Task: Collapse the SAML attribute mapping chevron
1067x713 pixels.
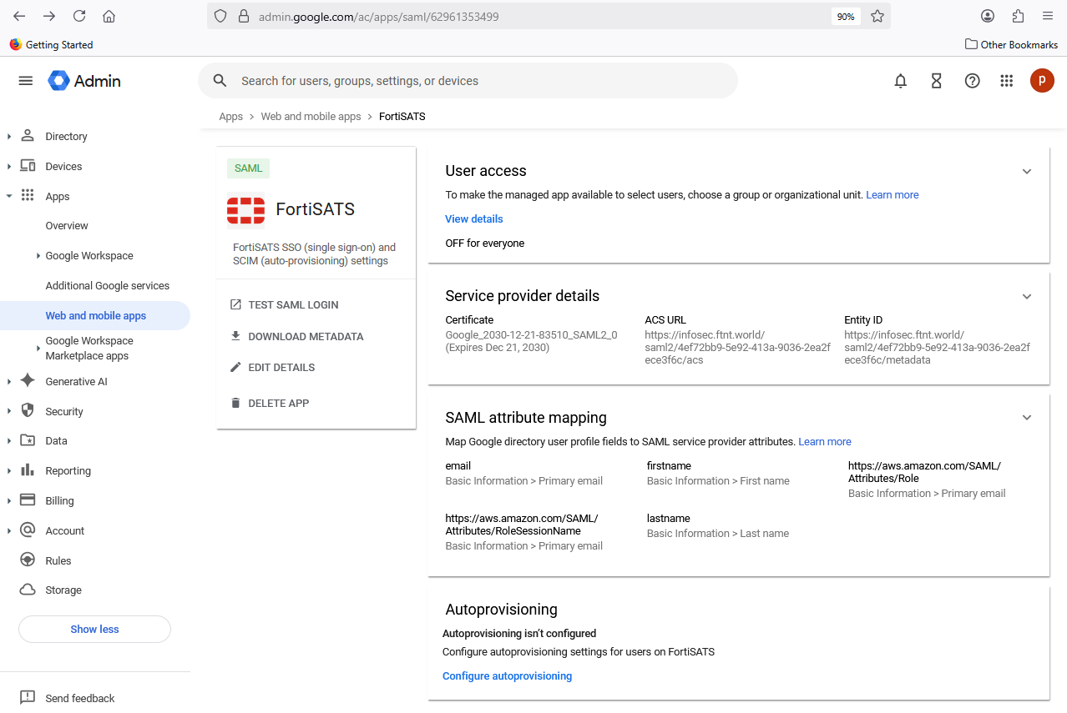Action: click(x=1027, y=418)
